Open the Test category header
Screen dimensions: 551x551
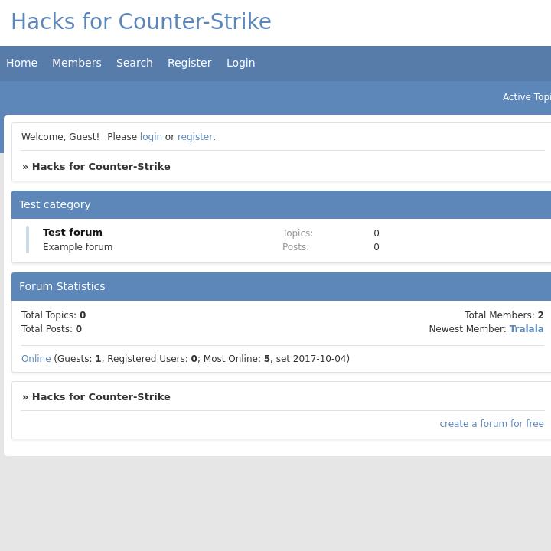55,204
